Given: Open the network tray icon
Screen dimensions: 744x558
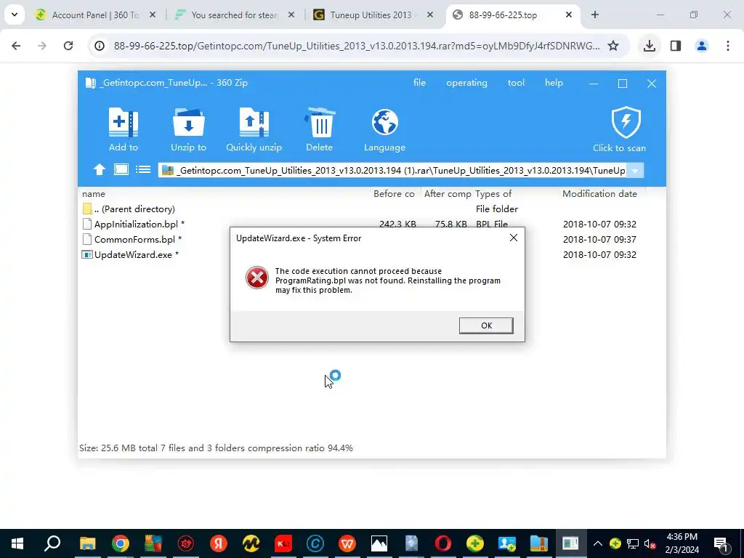Looking at the screenshot, I should pos(633,543).
